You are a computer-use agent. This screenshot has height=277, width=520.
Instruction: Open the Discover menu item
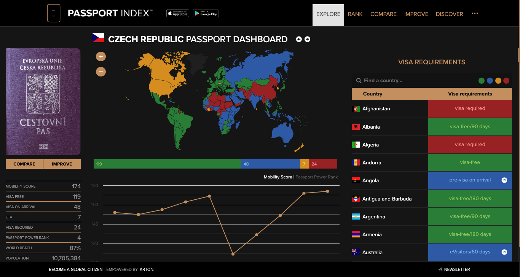click(450, 14)
